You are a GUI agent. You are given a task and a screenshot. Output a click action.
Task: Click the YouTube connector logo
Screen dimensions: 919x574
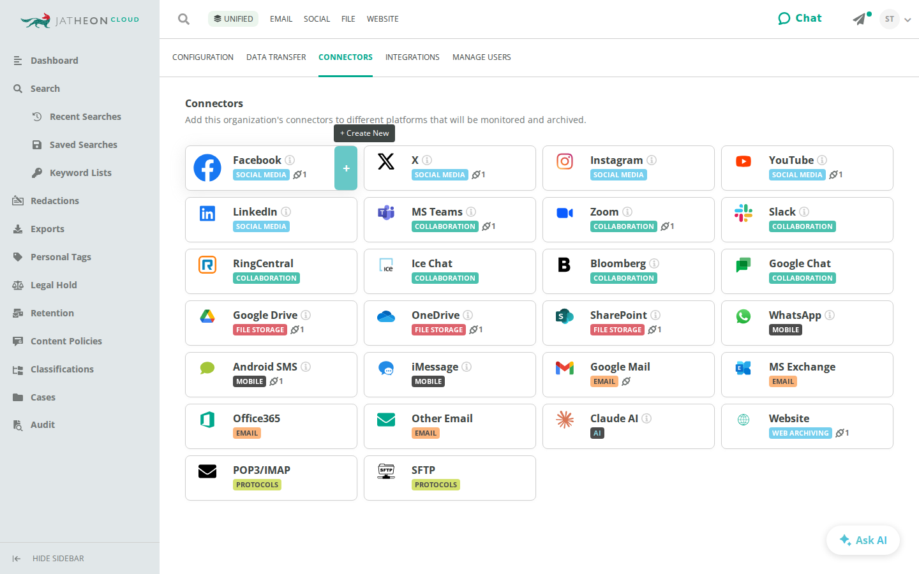tap(743, 161)
